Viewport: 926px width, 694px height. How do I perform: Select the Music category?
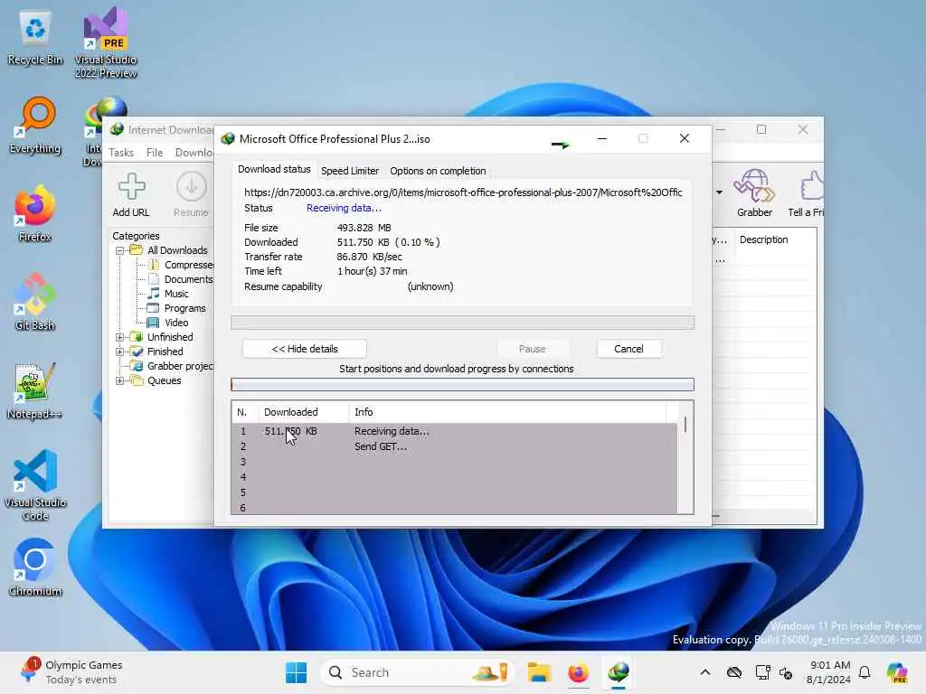pos(168,294)
